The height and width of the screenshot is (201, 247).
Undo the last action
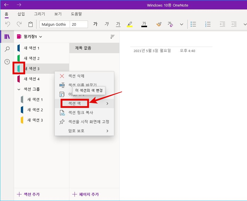[7, 24]
